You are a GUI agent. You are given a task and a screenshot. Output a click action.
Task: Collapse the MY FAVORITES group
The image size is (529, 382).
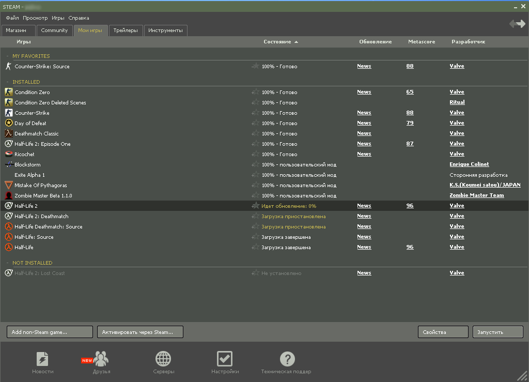pyautogui.click(x=7, y=56)
